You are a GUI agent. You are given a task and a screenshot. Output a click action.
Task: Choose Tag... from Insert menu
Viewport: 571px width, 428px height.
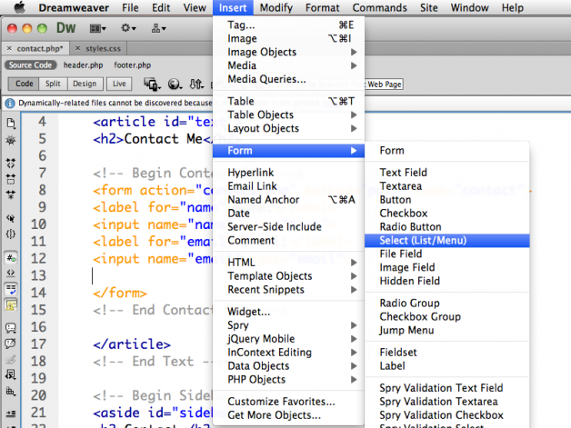pyautogui.click(x=288, y=25)
